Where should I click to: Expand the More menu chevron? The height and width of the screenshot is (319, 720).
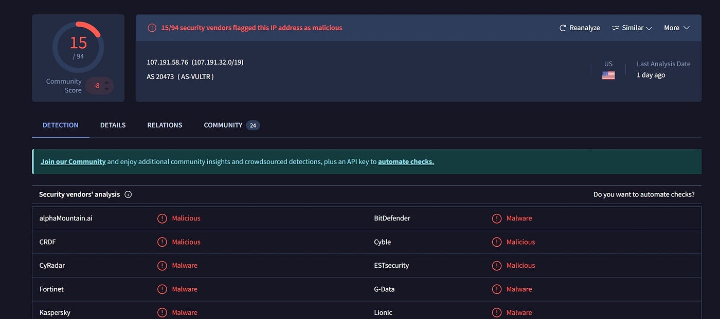click(687, 28)
